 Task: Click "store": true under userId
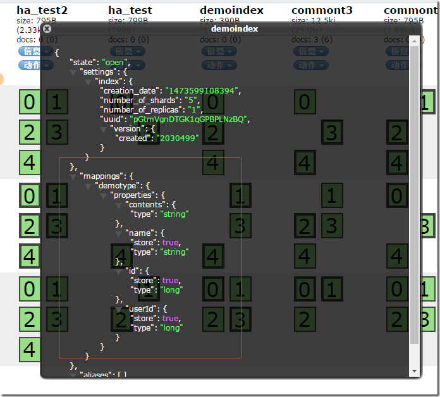(156, 318)
